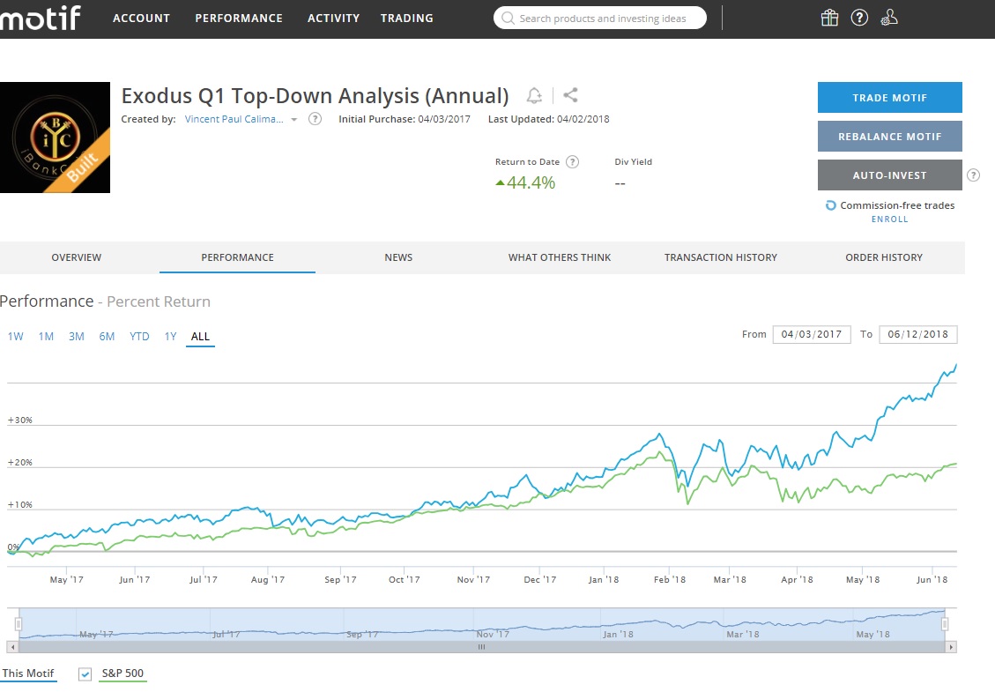Screen dimensions: 995x692
Task: Click the Motif logo
Action: point(40,18)
